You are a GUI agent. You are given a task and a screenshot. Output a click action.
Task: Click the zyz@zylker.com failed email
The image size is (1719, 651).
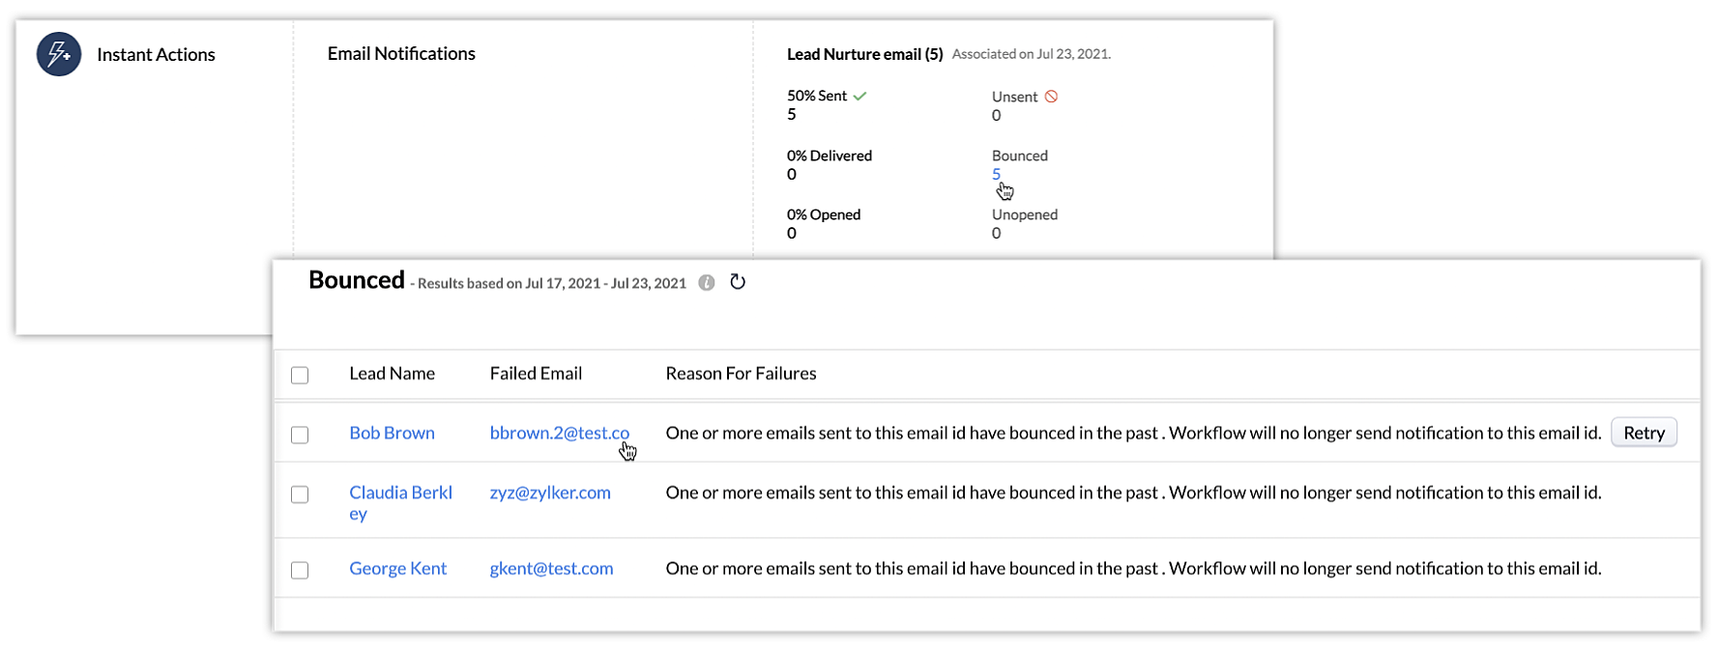click(550, 493)
